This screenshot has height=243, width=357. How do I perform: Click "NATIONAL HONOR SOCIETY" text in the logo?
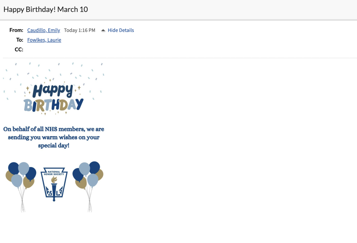pos(54,173)
